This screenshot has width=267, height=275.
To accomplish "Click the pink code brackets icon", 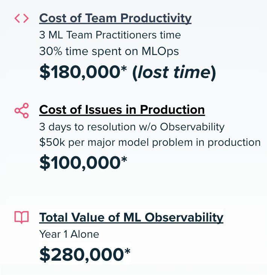I will [21, 18].
